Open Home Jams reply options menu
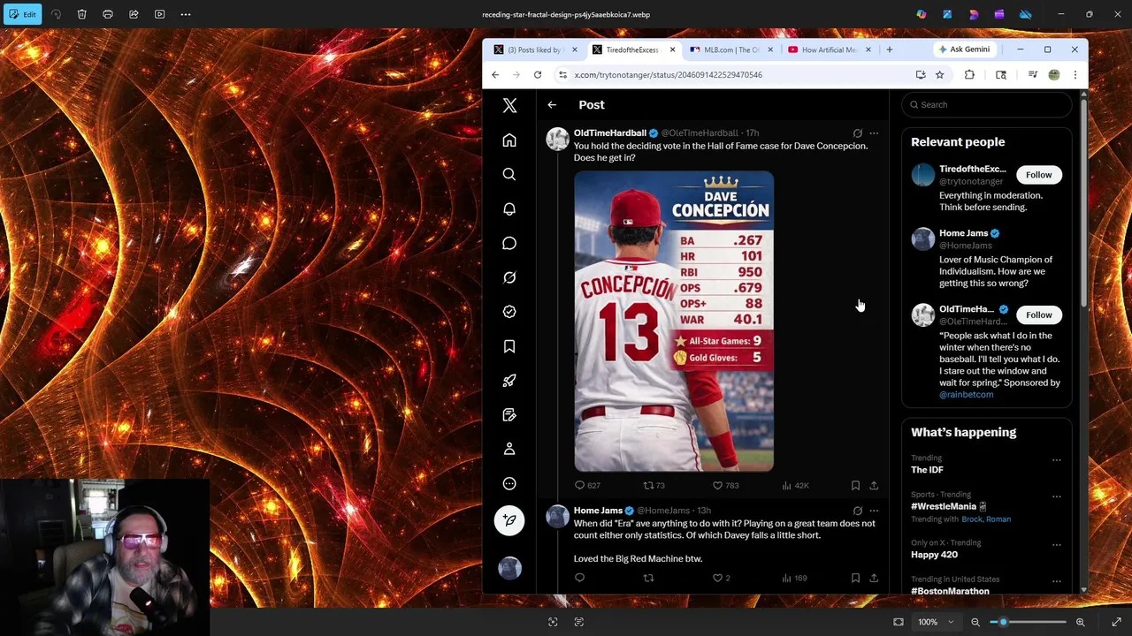Screen dimensions: 1132x636 click(x=874, y=511)
